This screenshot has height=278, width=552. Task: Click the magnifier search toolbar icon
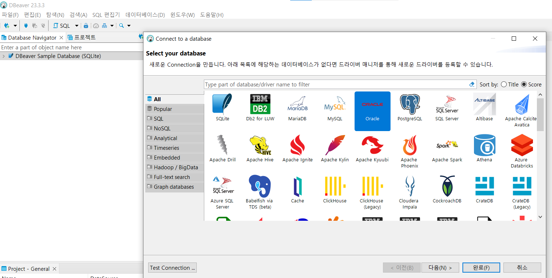122,26
